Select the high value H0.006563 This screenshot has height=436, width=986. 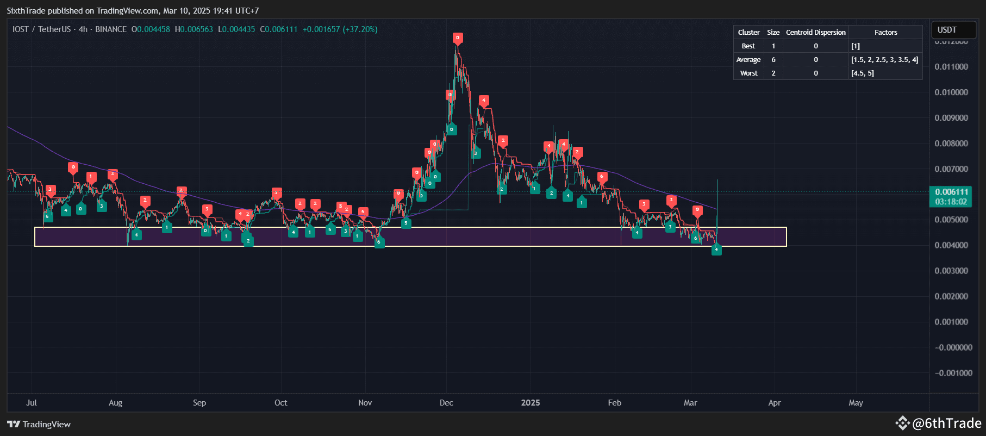[194, 29]
